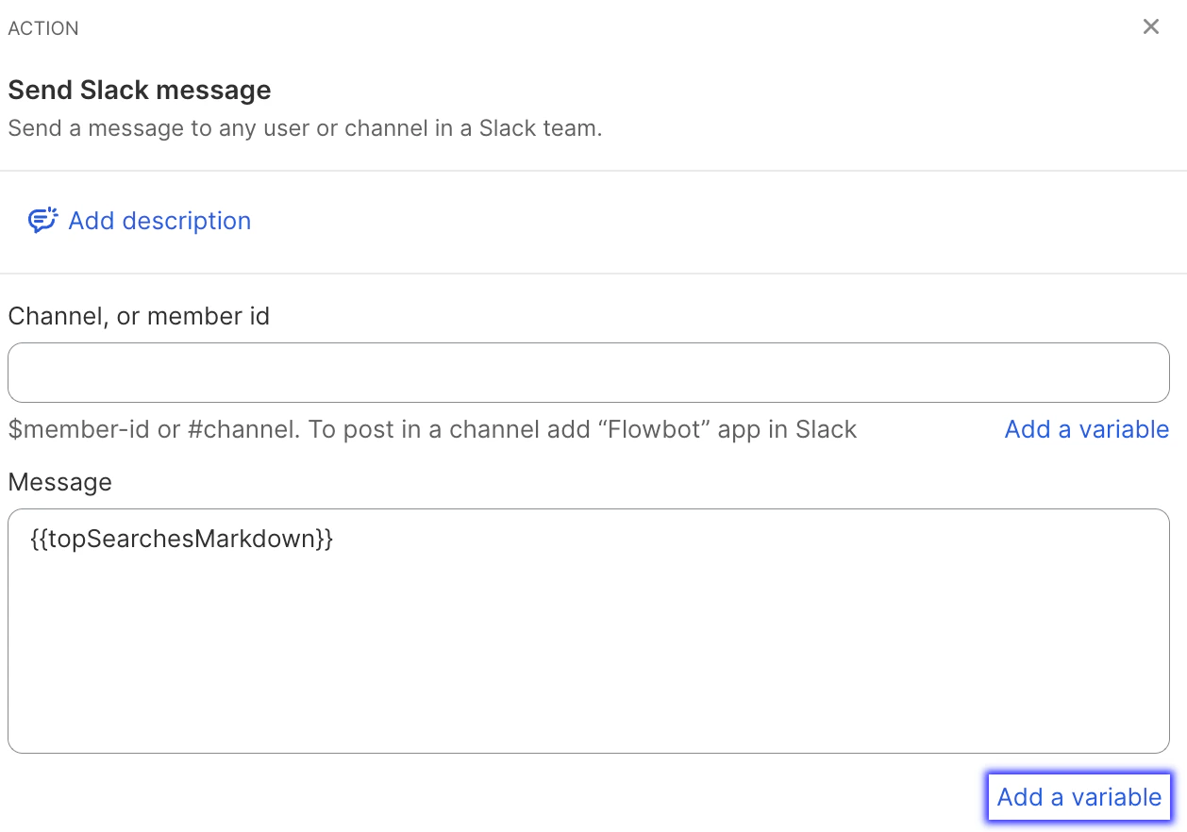Click inside the Channel or member id field
Image resolution: width=1187 pixels, height=832 pixels.
(x=589, y=372)
